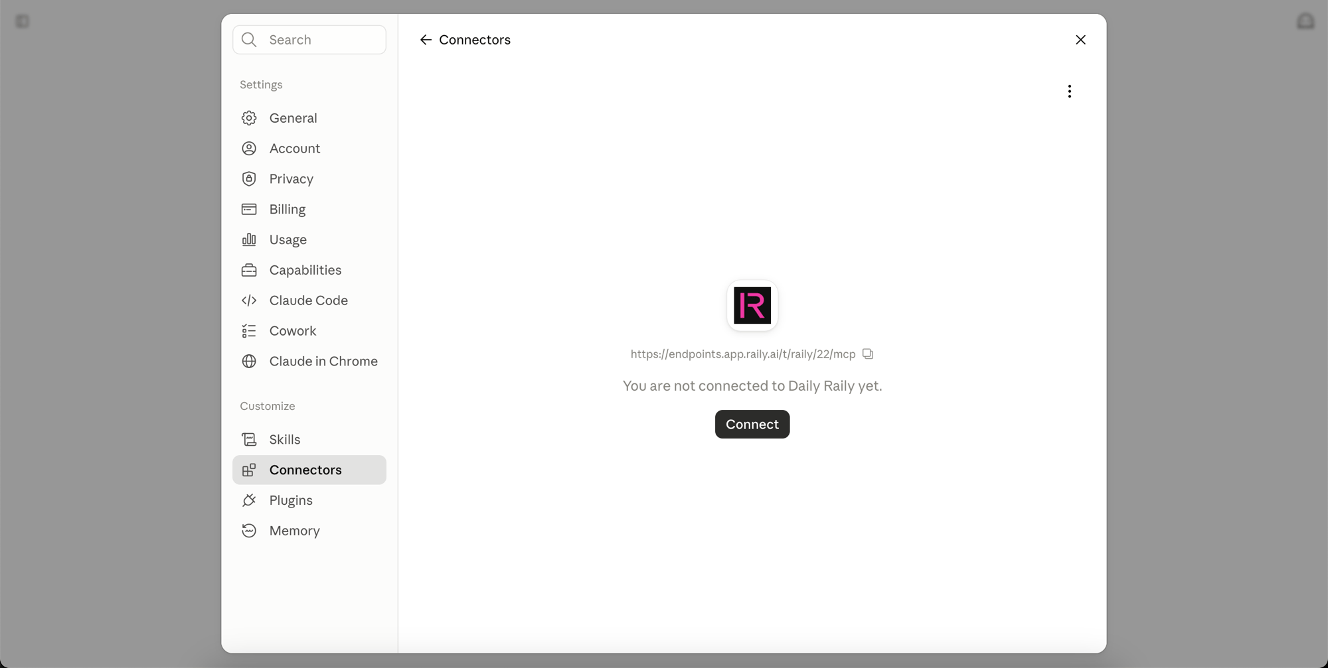This screenshot has width=1328, height=668.
Task: Go to Privacy settings
Action: tap(309, 179)
